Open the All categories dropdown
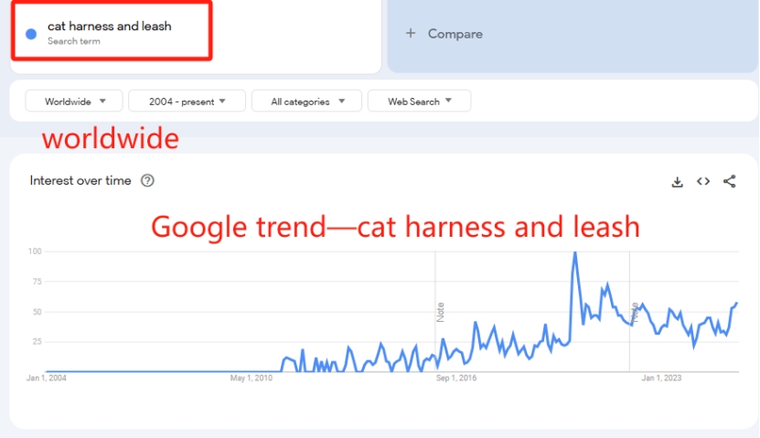This screenshot has height=438, width=760. (x=306, y=101)
